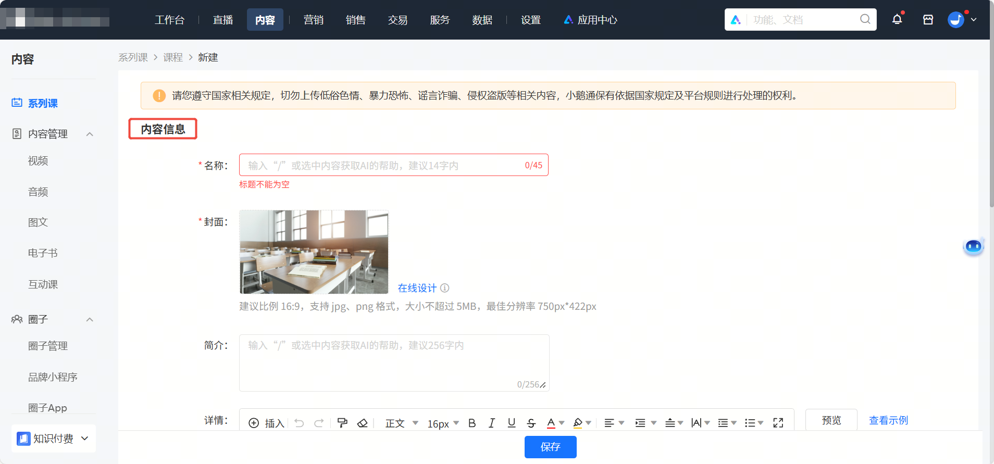
Task: Go to 营销 tab
Action: (x=314, y=20)
